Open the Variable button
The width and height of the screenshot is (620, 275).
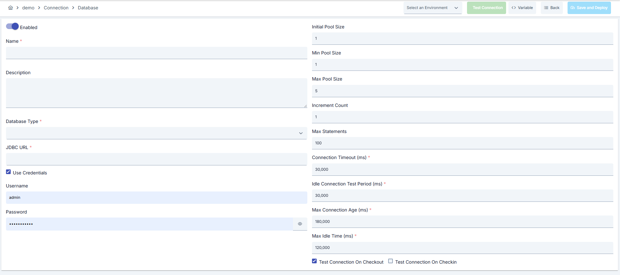[x=522, y=8]
